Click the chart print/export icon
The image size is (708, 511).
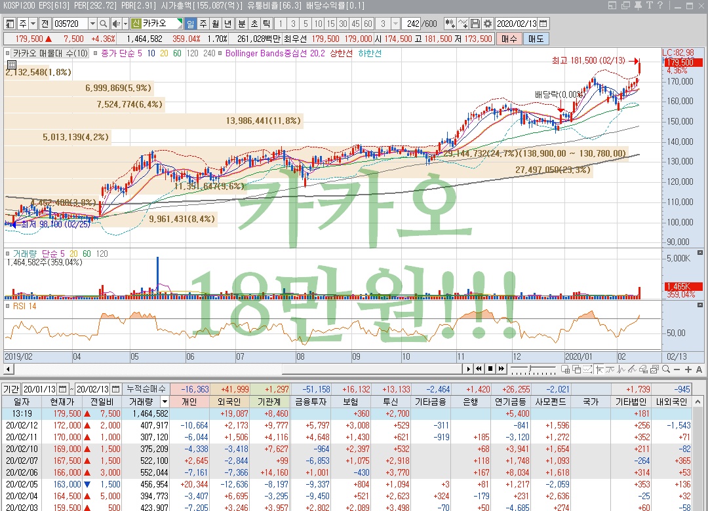(655, 369)
